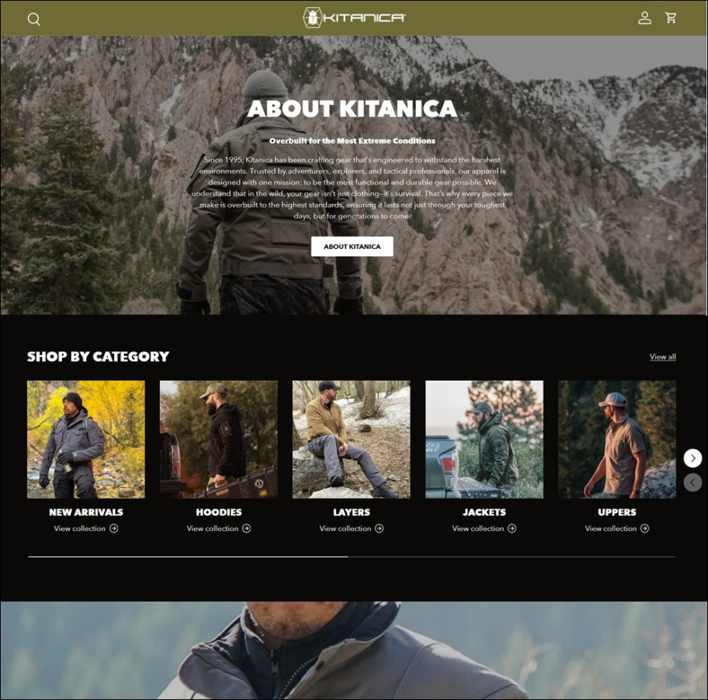
Task: Open the Layers category image
Action: 352,439
